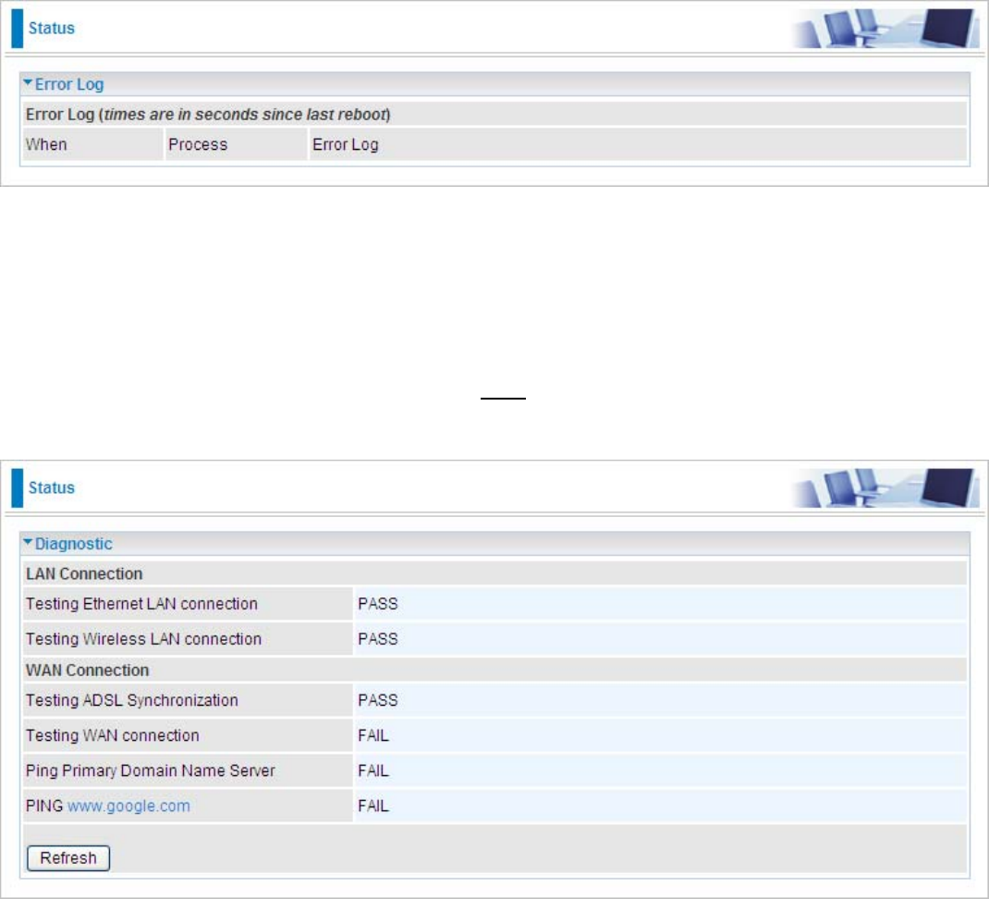Click the WAN Connection section heading

coord(87,671)
